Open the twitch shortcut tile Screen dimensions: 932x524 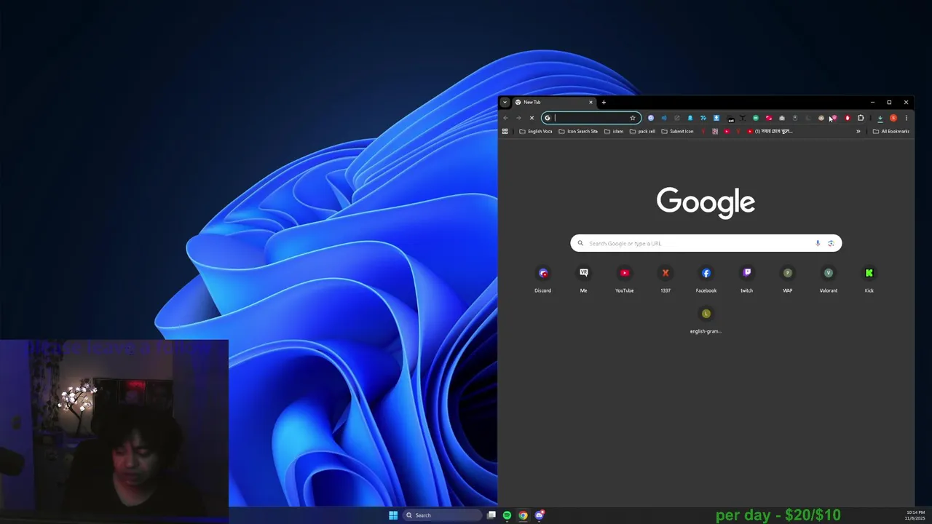746,279
